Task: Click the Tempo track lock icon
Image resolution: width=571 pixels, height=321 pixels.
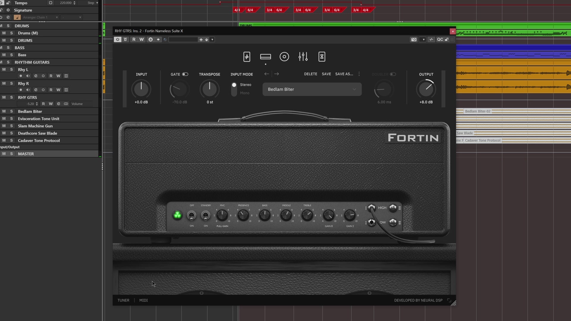Action: coord(8,3)
